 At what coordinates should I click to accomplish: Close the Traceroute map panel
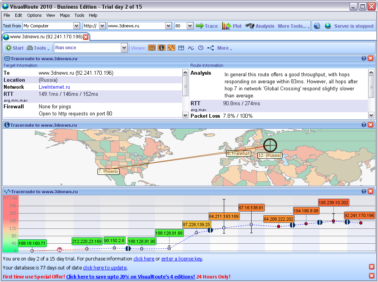[371, 125]
